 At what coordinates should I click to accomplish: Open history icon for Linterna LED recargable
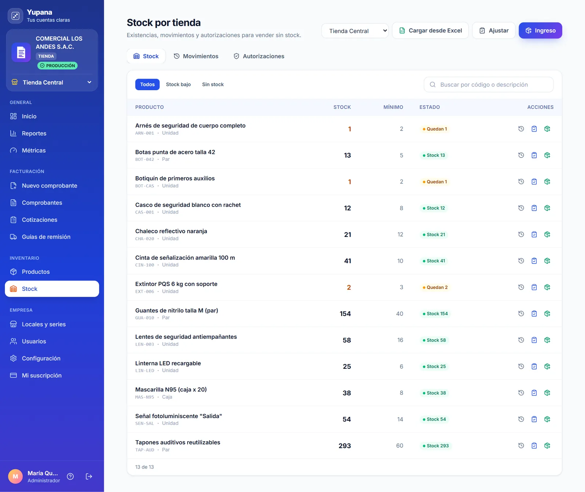point(521,366)
